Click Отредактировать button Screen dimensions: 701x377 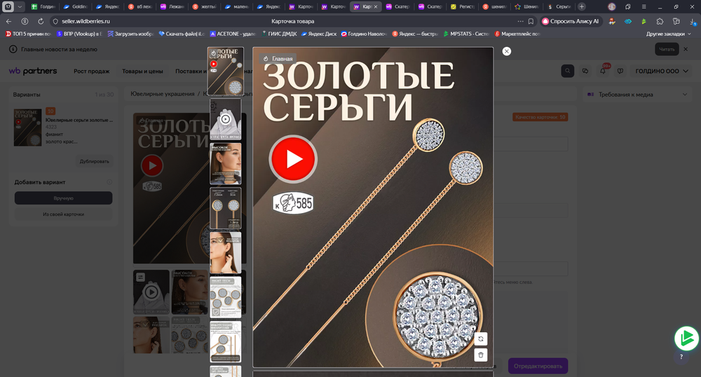coord(538,366)
